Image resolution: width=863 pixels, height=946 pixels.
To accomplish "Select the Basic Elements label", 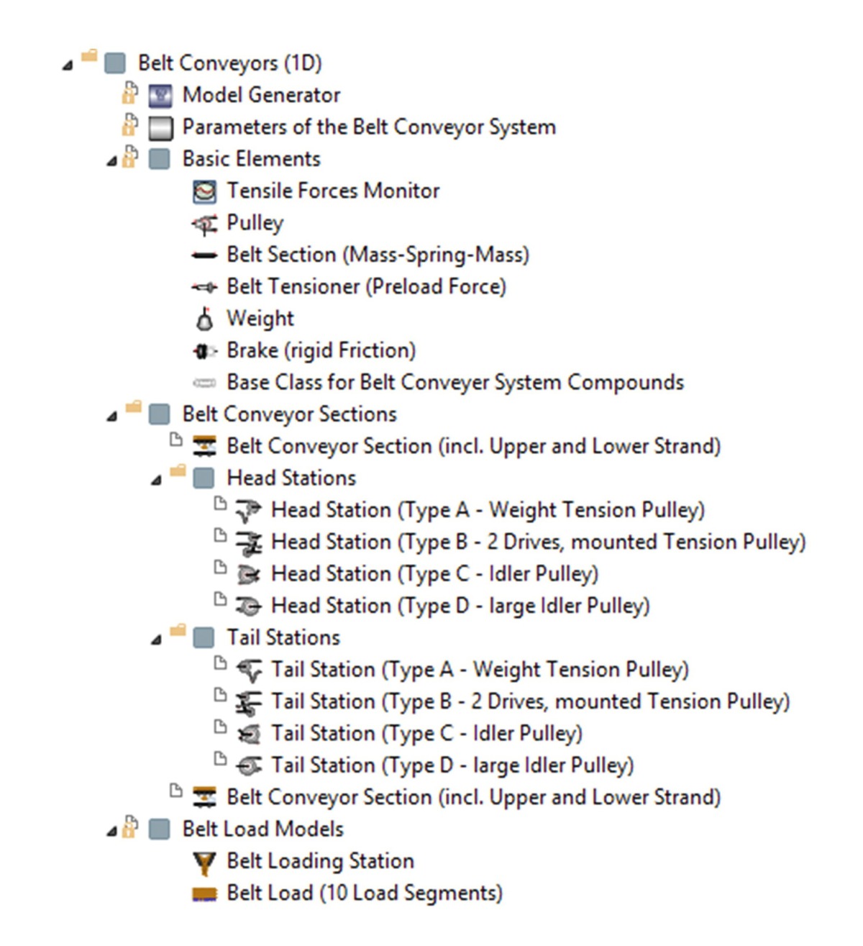I will pyautogui.click(x=252, y=159).
